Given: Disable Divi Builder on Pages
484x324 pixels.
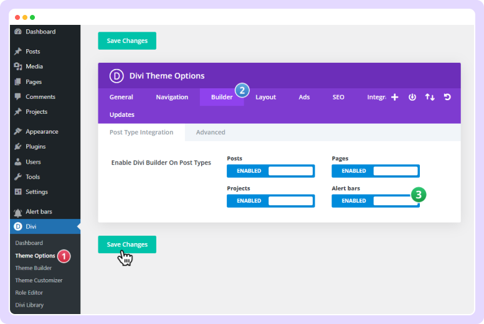Looking at the screenshot, I should click(x=376, y=171).
